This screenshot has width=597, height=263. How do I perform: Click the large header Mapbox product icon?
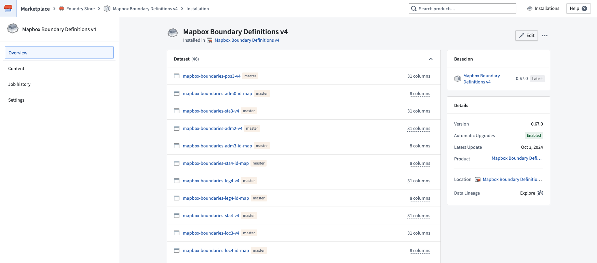(173, 33)
